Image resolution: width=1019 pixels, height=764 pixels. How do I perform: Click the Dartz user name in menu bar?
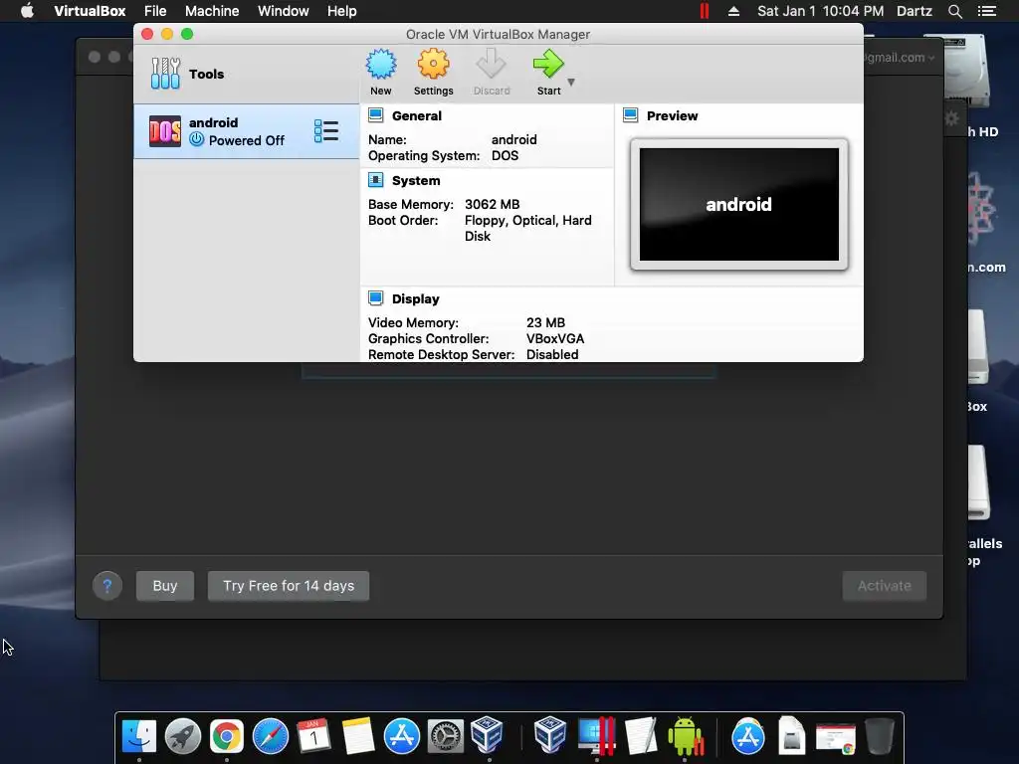(x=915, y=11)
